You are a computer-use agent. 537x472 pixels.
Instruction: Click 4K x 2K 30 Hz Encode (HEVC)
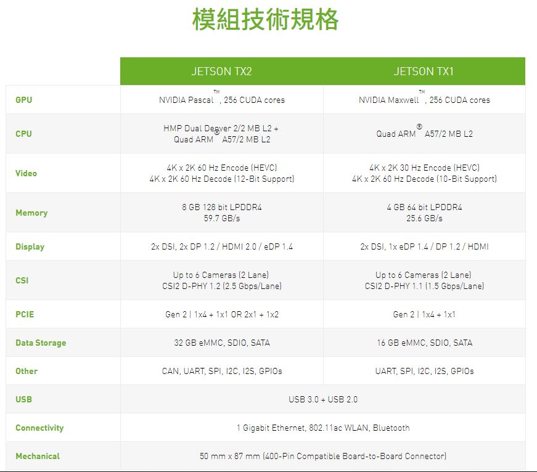(424, 168)
